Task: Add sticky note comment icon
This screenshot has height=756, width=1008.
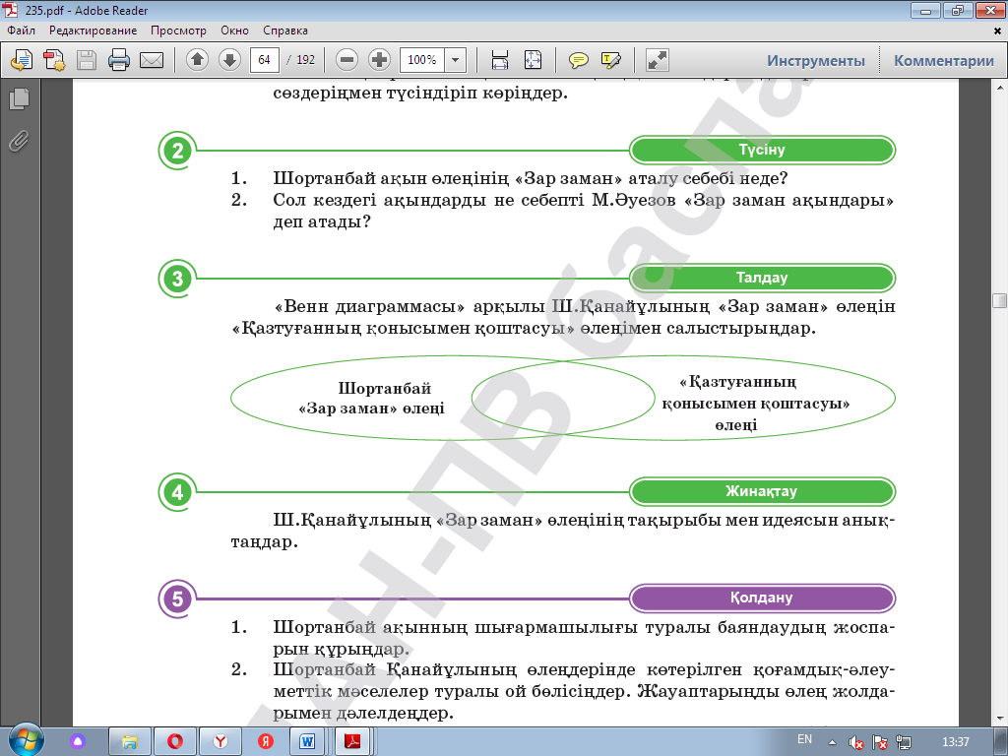Action: tap(578, 60)
